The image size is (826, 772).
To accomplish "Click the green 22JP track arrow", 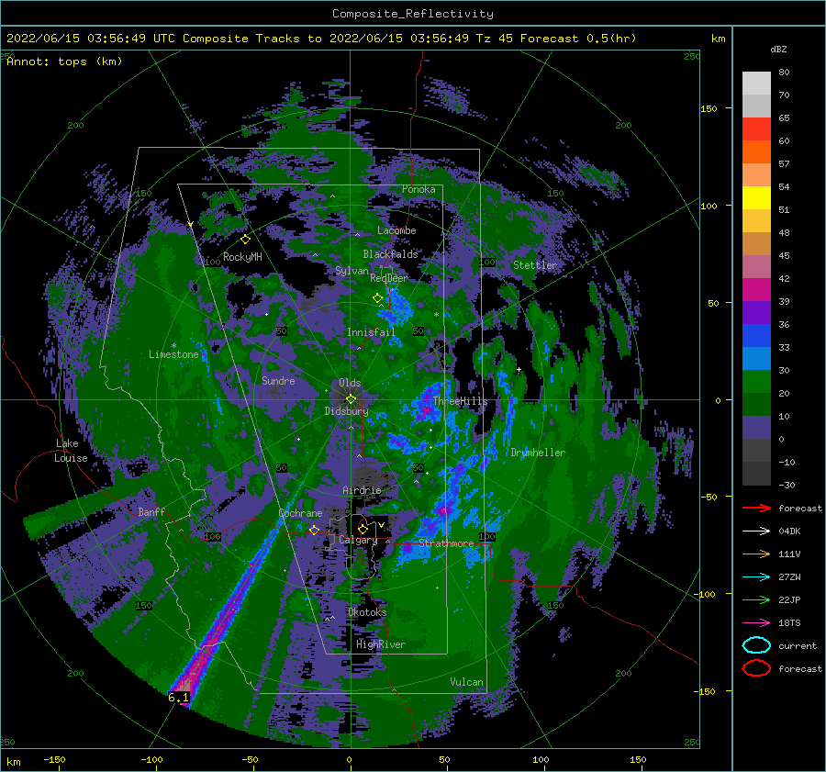I will [x=756, y=599].
